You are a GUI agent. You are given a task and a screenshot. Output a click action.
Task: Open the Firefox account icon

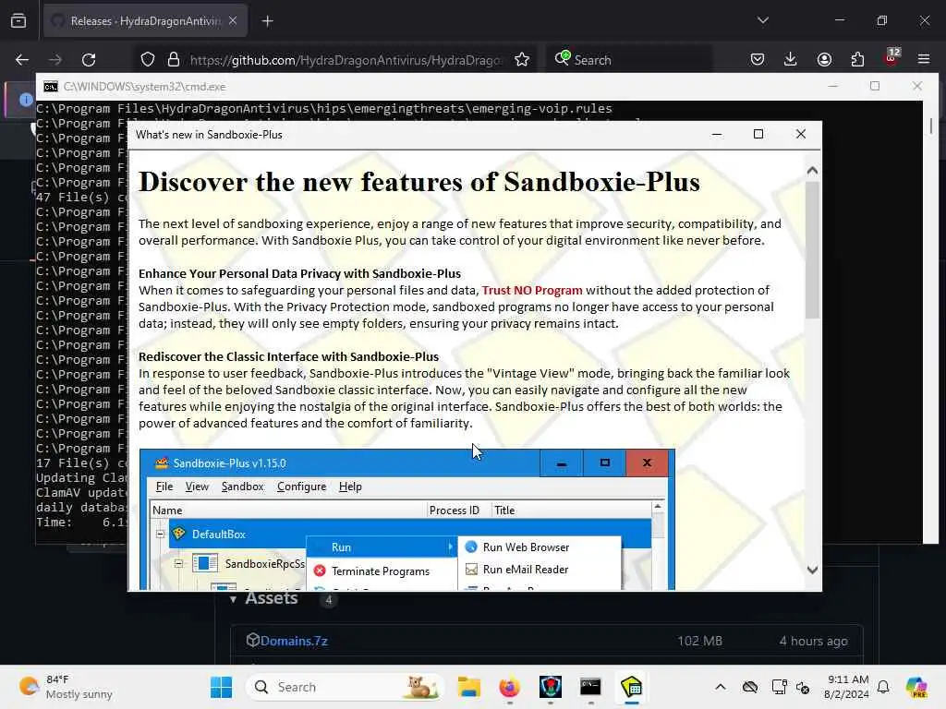[824, 59]
